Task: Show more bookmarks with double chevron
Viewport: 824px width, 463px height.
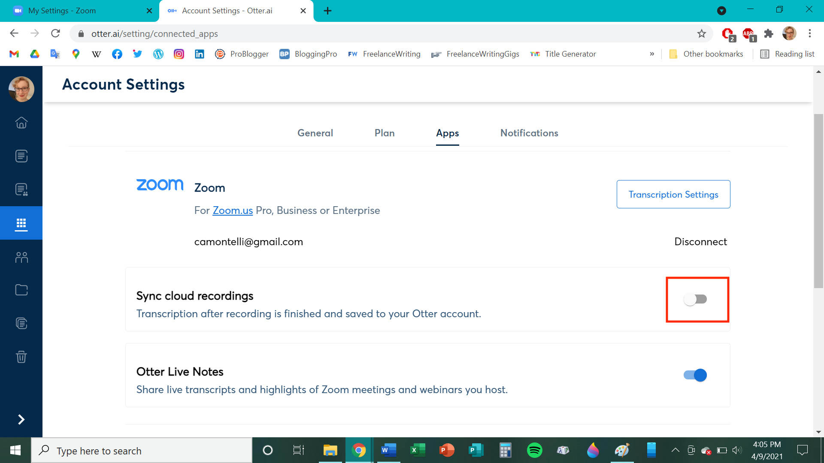Action: (x=652, y=54)
